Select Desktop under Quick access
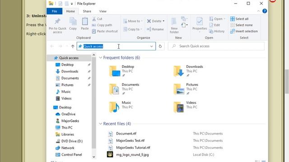 tap(67, 65)
